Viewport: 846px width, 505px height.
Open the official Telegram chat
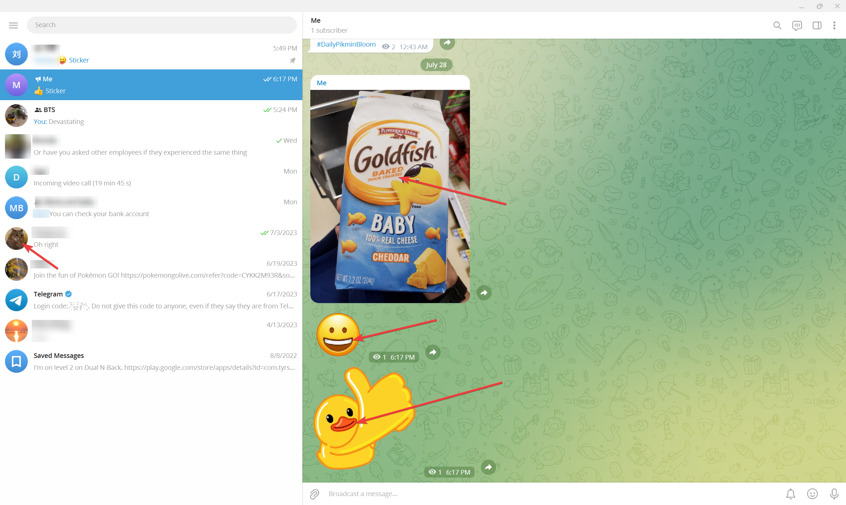(150, 299)
